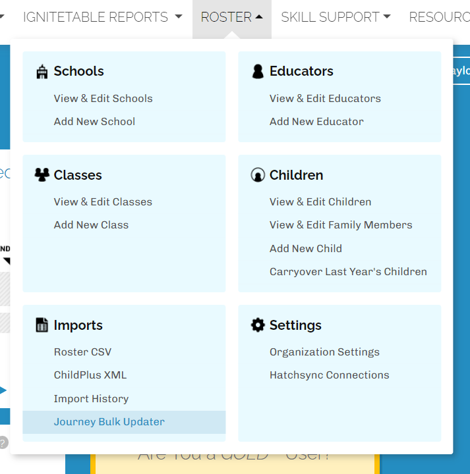Screen dimensions: 470x474
Task: Select Roster CSV import
Action: 82,352
